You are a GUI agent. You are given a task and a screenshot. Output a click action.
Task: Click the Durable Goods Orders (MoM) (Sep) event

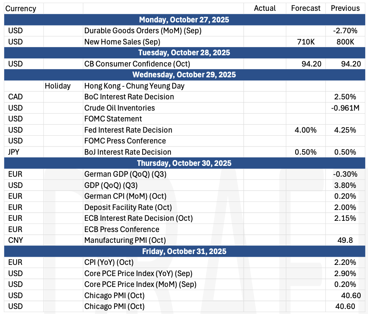143,30
